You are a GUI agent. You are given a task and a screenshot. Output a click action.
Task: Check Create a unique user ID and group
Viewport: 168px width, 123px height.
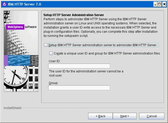tap(51, 53)
